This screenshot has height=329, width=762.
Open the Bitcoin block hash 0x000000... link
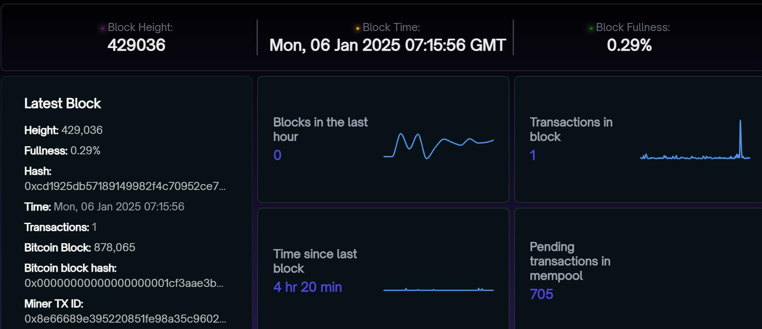[124, 283]
